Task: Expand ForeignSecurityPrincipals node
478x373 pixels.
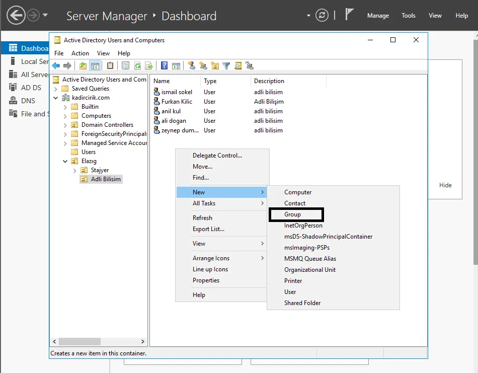Action: (x=65, y=134)
